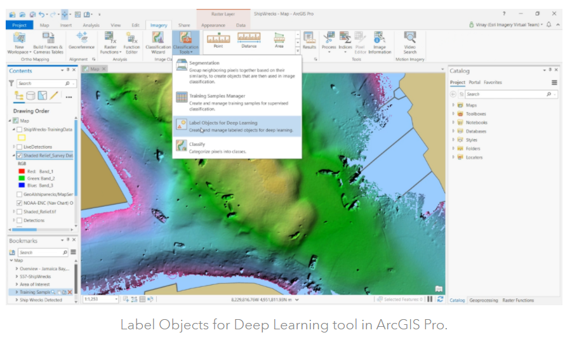Expand the Maps node in Catalog
Image resolution: width=572 pixels, height=342 pixels.
point(453,105)
